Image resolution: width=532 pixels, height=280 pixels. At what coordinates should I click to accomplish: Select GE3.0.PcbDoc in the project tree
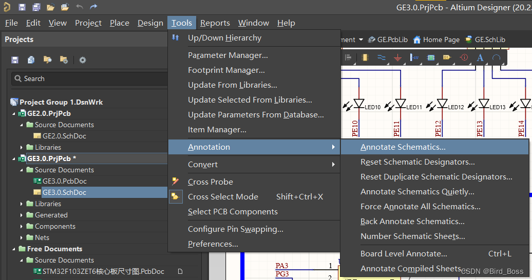click(64, 181)
